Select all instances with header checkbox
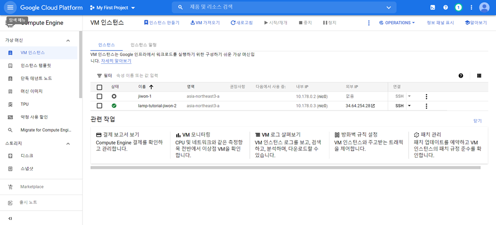 click(99, 87)
